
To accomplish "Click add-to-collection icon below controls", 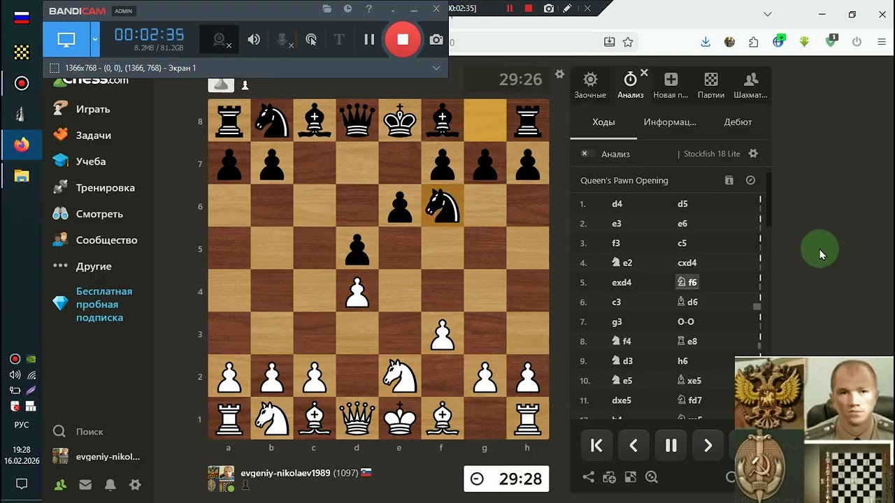I will 609,477.
